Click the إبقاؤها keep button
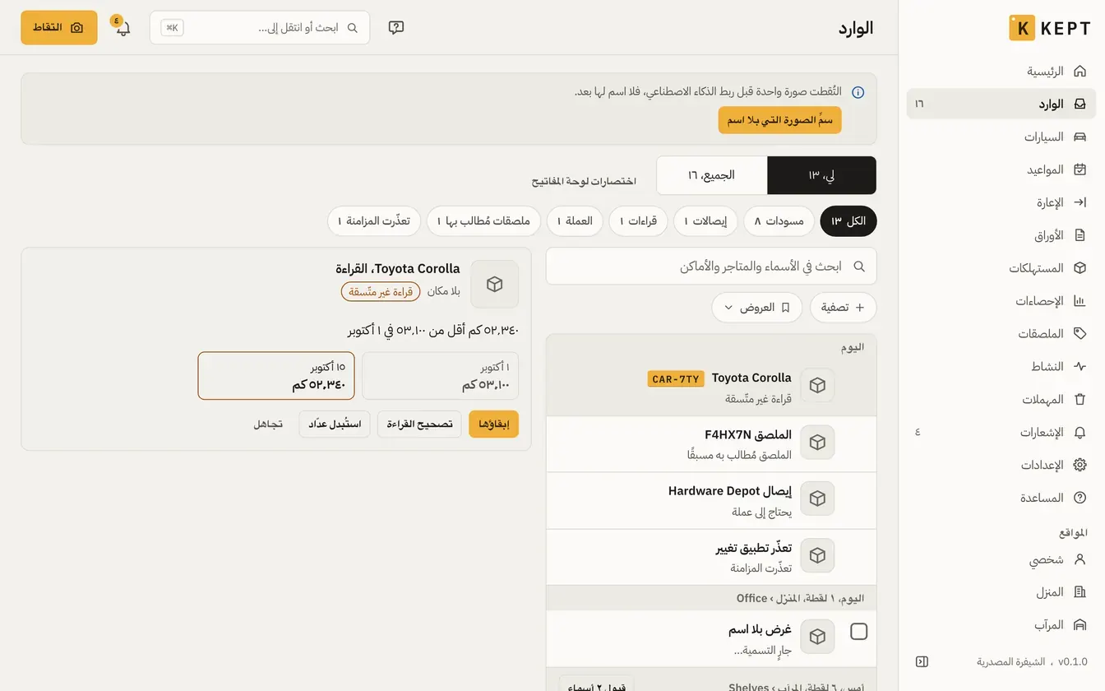This screenshot has width=1105, height=691. coord(494,424)
